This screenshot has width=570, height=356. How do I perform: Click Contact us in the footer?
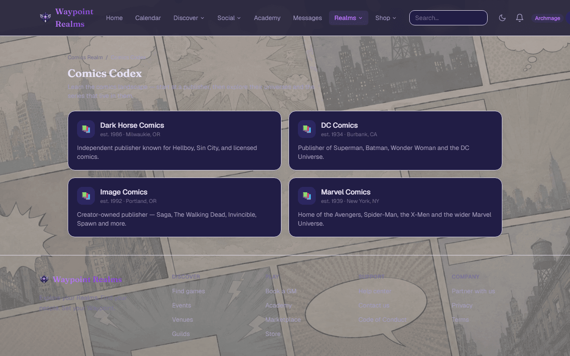pos(374,305)
